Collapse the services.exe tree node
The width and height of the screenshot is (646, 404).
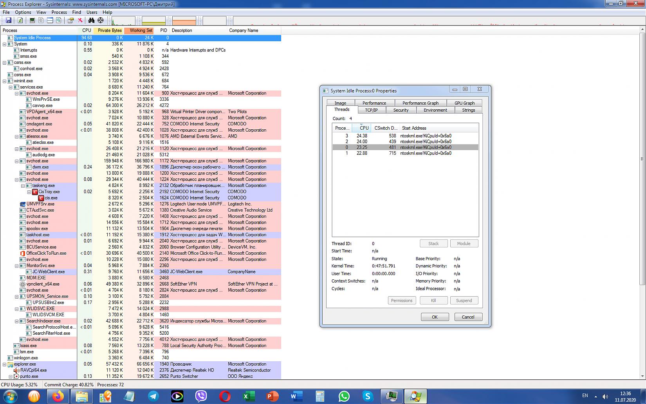coord(11,87)
